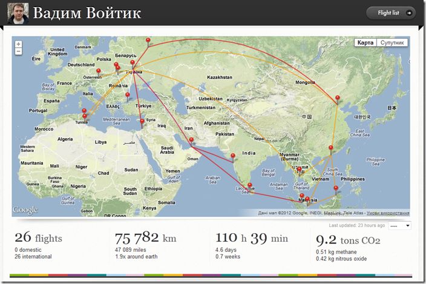This screenshot has height=284, width=426.
Task: Click the map pin near Beijing
Action: [x=338, y=102]
